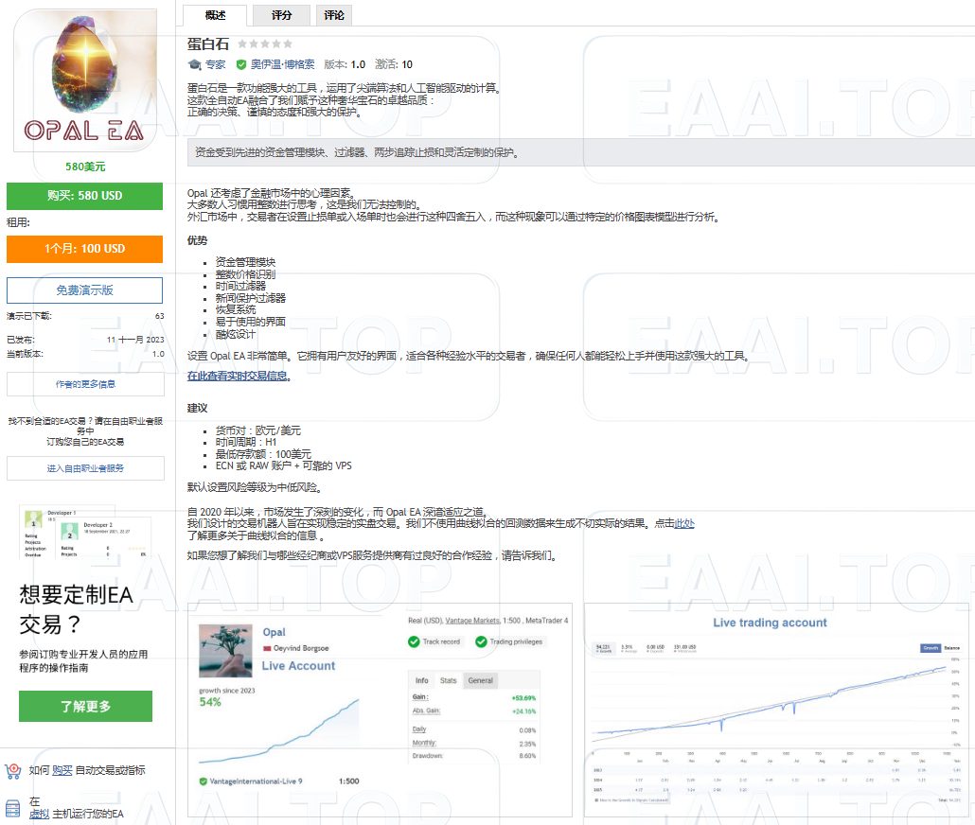Screen dimensions: 975x825
Task: Toggle the Balance view on the live trading chart
Action: pos(953,648)
